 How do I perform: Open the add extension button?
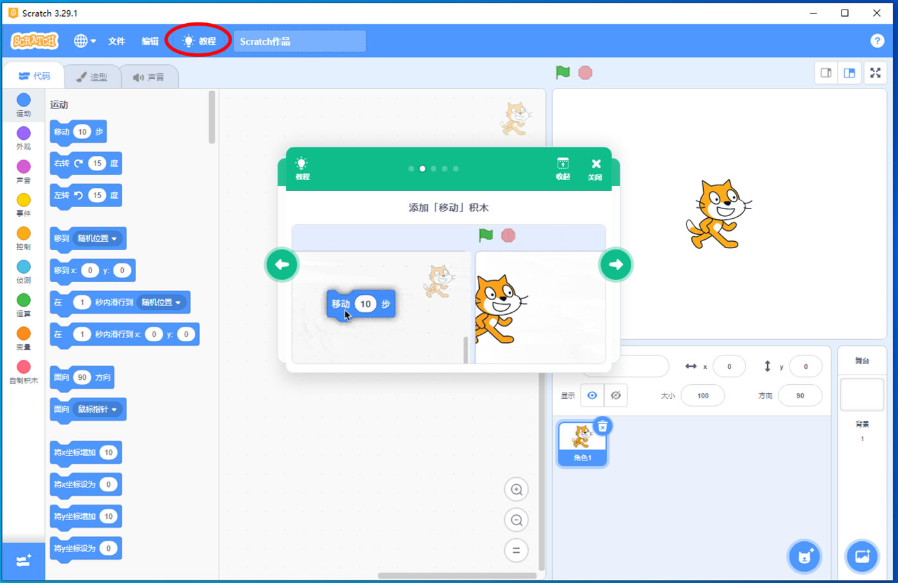coord(24,561)
